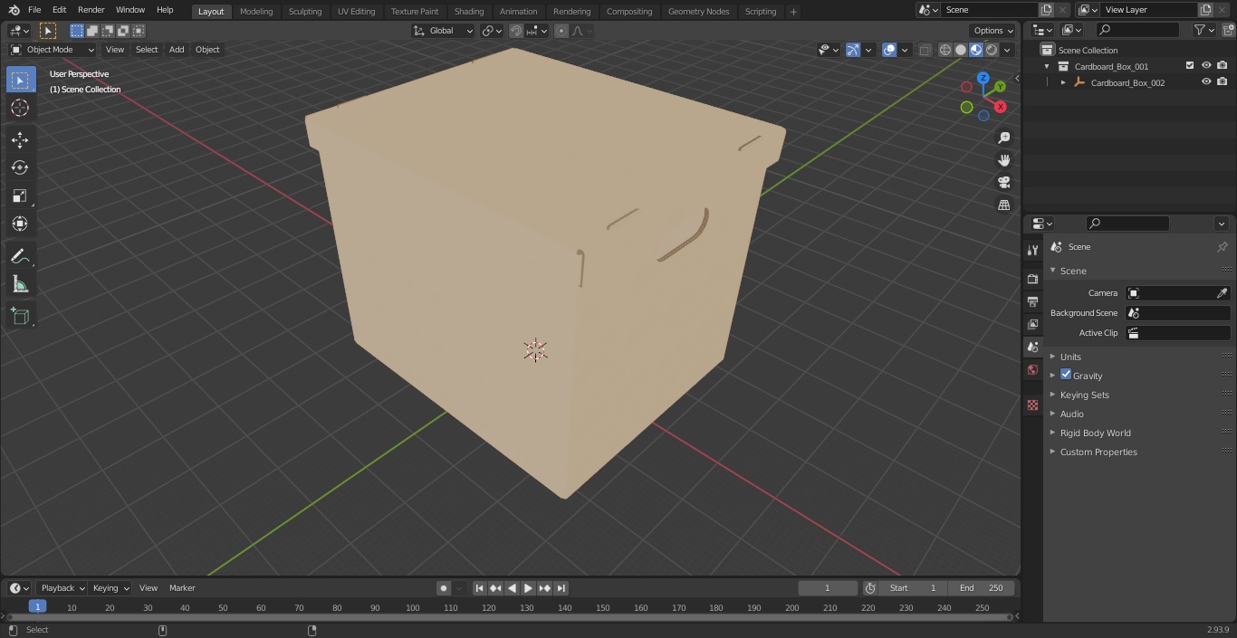Expand the Keying Sets panel
The height and width of the screenshot is (638, 1237).
click(x=1084, y=395)
